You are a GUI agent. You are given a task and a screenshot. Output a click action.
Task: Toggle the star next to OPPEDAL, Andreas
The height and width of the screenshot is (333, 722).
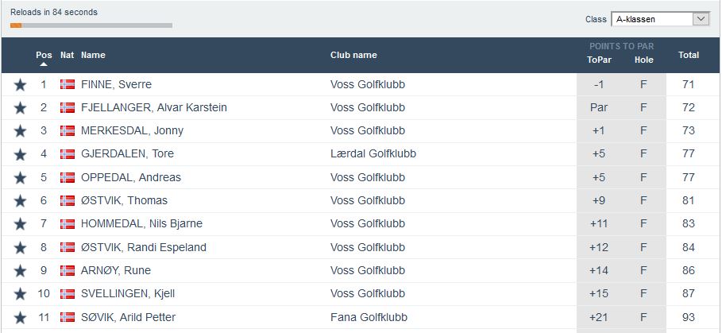[20, 178]
